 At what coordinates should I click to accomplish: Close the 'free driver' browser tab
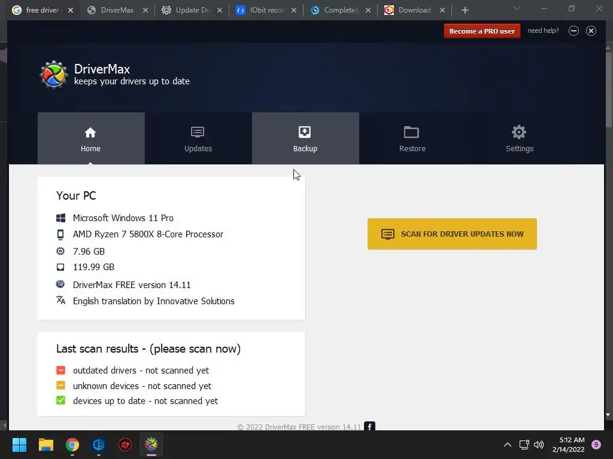click(71, 10)
